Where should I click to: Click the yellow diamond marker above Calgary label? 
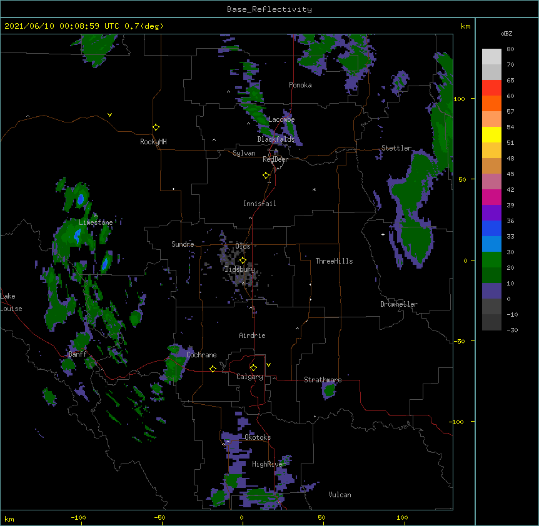pos(253,368)
